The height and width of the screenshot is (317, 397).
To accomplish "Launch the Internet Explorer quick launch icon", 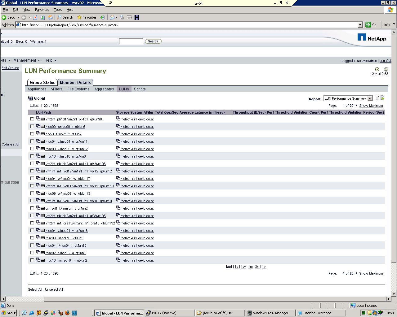I will pyautogui.click(x=31, y=313).
